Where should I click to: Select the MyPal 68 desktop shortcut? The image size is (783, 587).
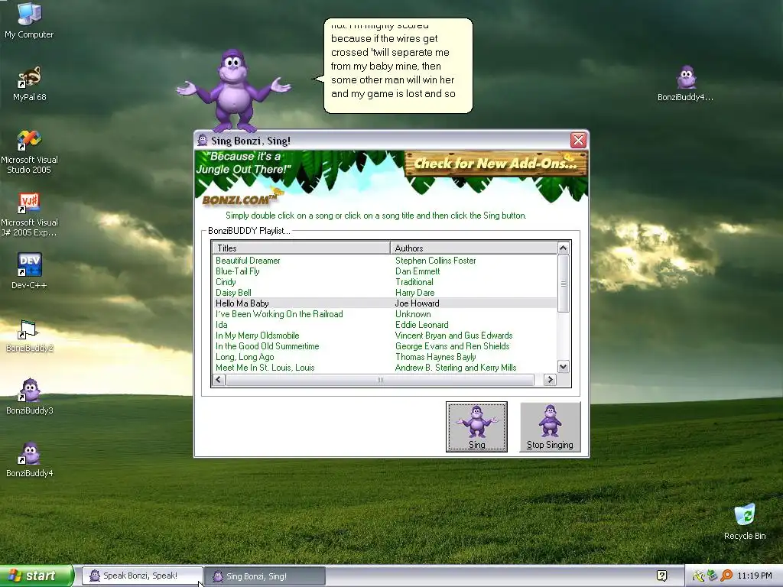[x=29, y=83]
